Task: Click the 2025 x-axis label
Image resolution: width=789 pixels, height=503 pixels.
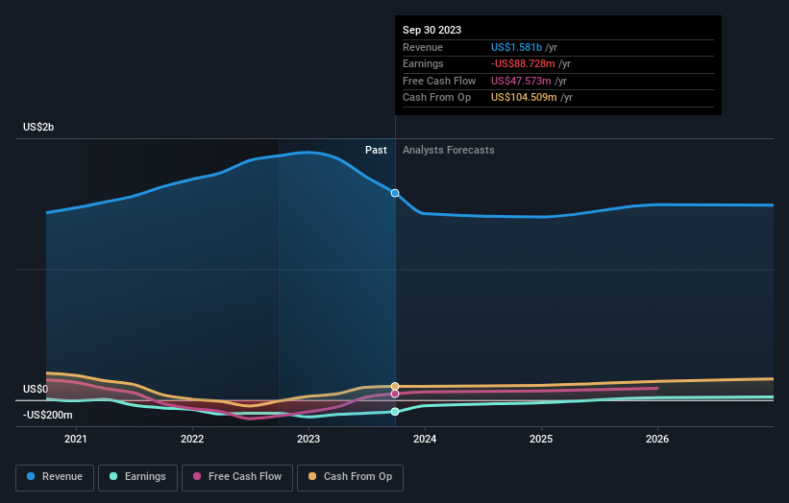Action: point(541,440)
